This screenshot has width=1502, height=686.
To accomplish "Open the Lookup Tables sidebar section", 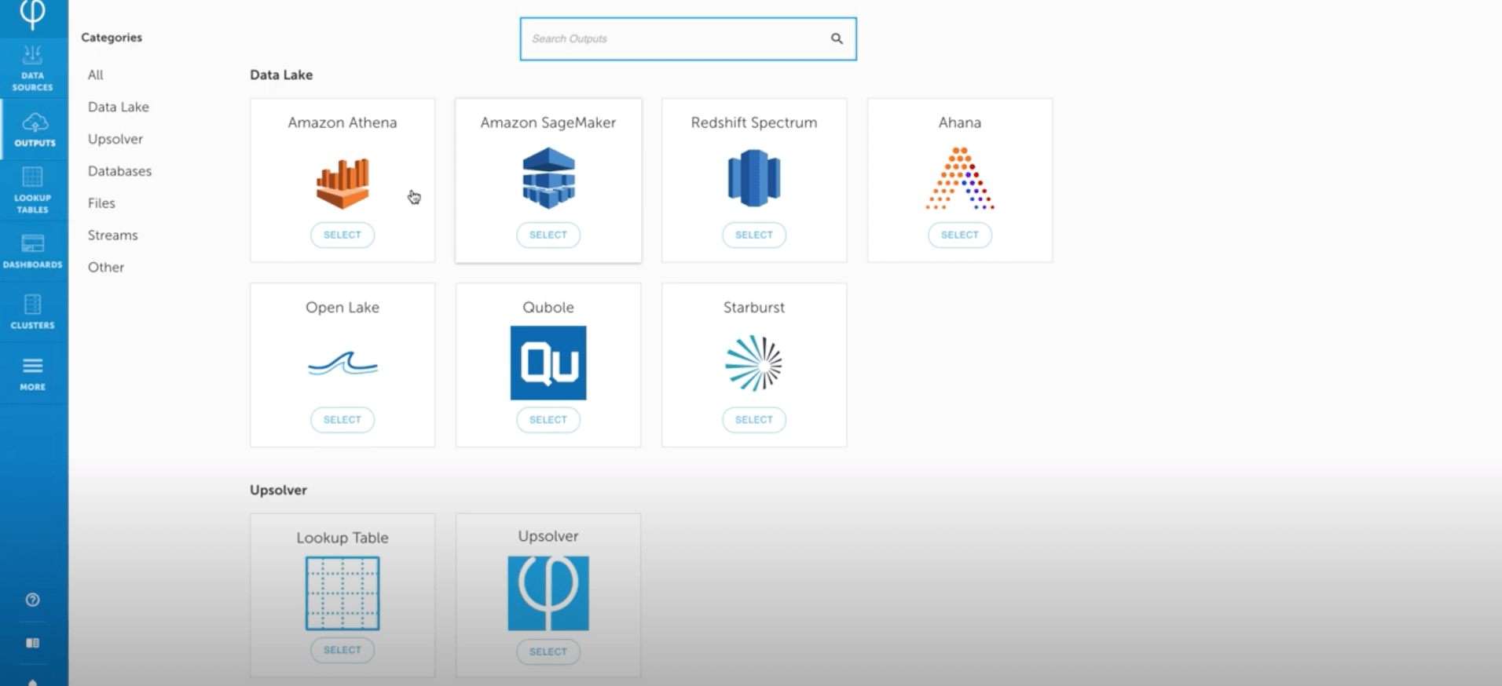I will pos(32,190).
